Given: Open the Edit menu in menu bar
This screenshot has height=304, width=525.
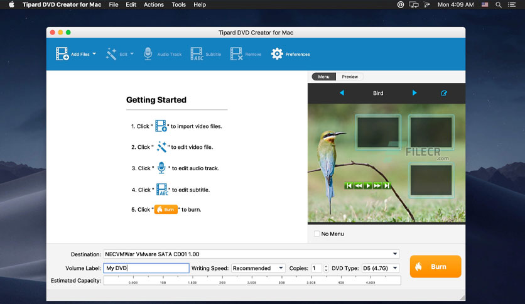Looking at the screenshot, I should click(131, 4).
